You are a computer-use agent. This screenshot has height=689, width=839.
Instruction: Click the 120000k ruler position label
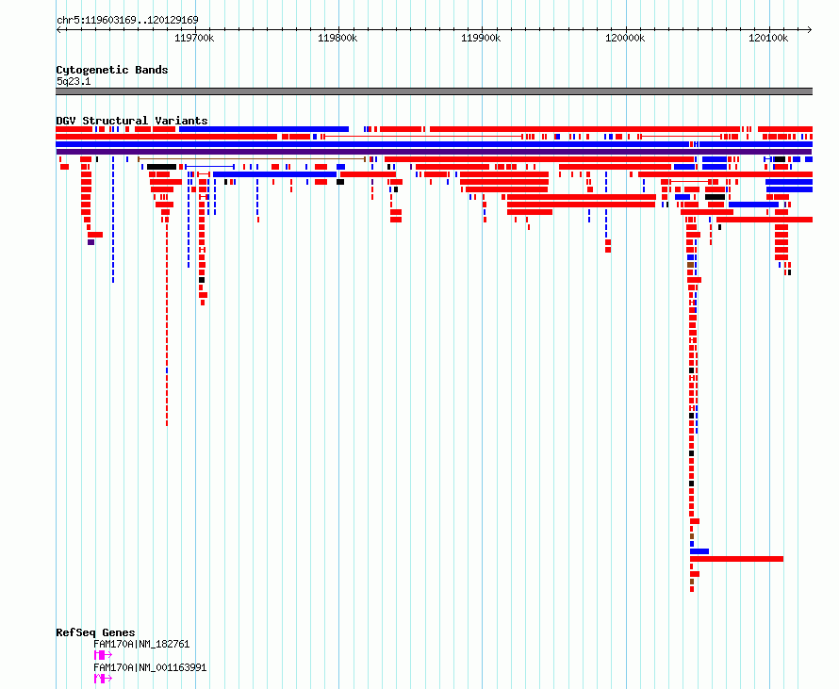tap(625, 38)
